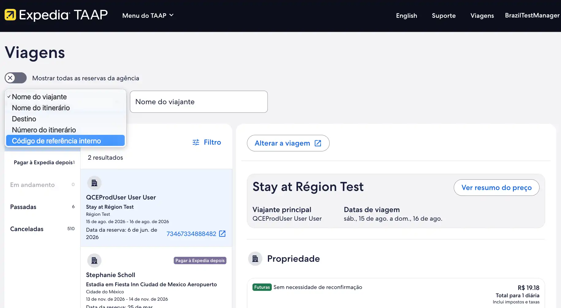Click Sem necessidade de reconfirmação text
This screenshot has height=308, width=561.
318,287
